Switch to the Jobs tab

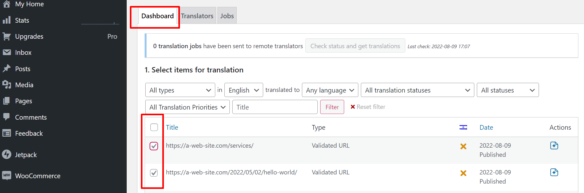(x=227, y=16)
